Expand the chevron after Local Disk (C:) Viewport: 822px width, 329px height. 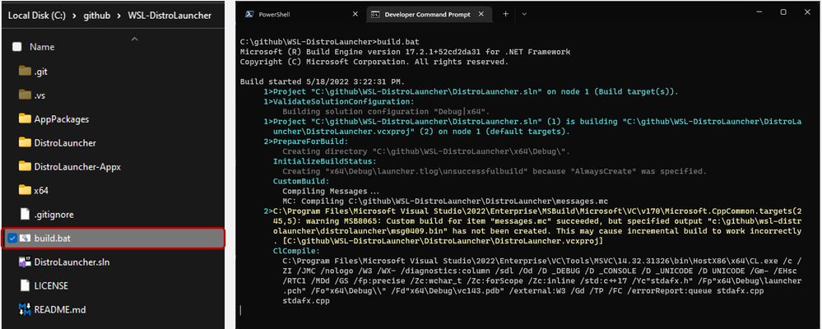point(76,16)
